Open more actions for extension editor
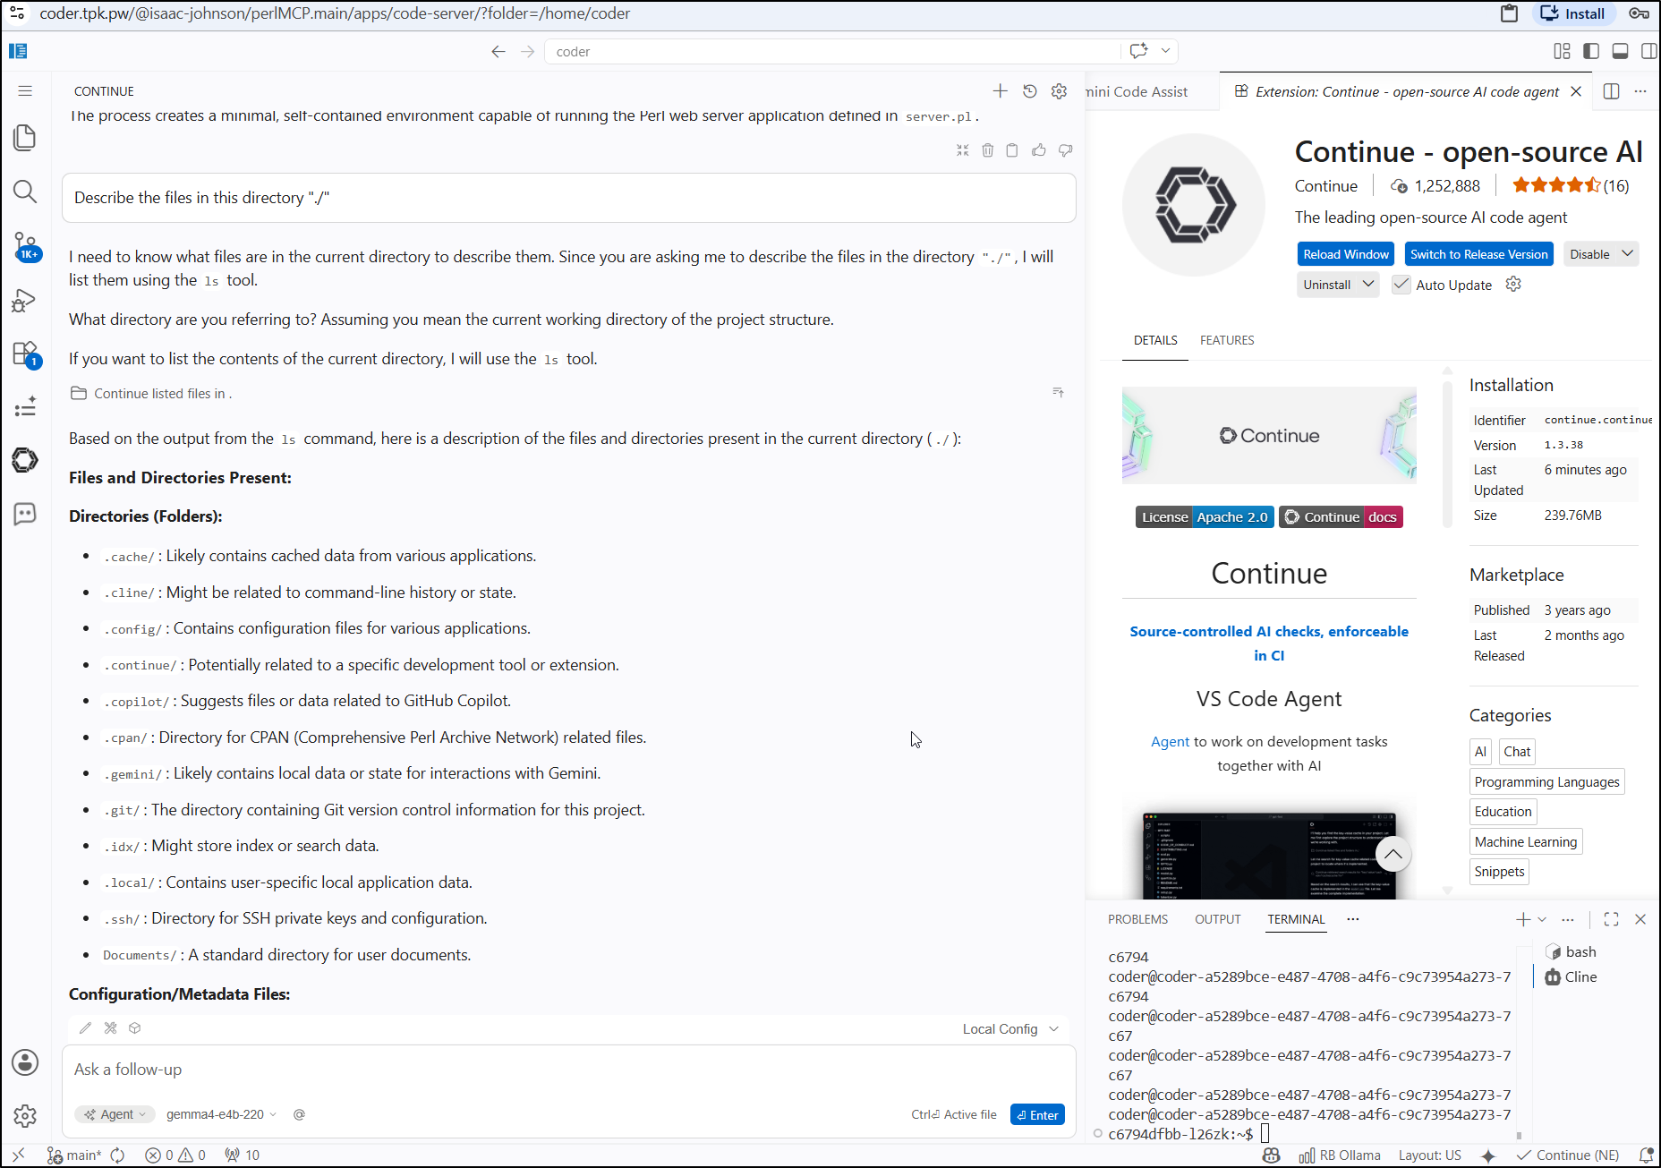This screenshot has width=1661, height=1168. pyautogui.click(x=1640, y=91)
